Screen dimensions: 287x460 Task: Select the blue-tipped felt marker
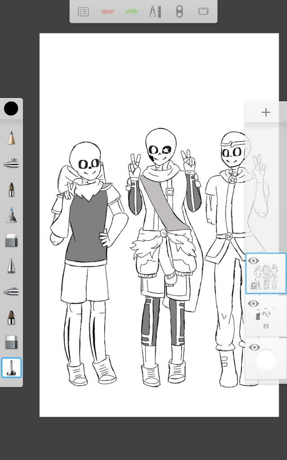click(x=11, y=215)
